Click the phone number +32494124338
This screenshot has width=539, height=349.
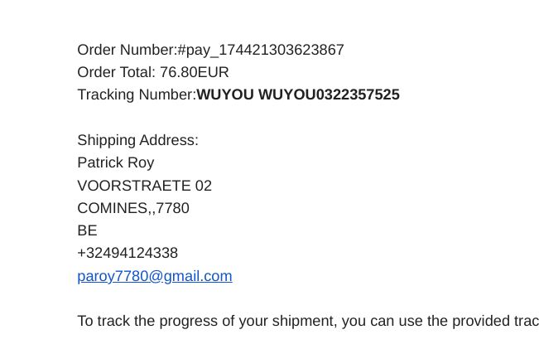pyautogui.click(x=128, y=253)
